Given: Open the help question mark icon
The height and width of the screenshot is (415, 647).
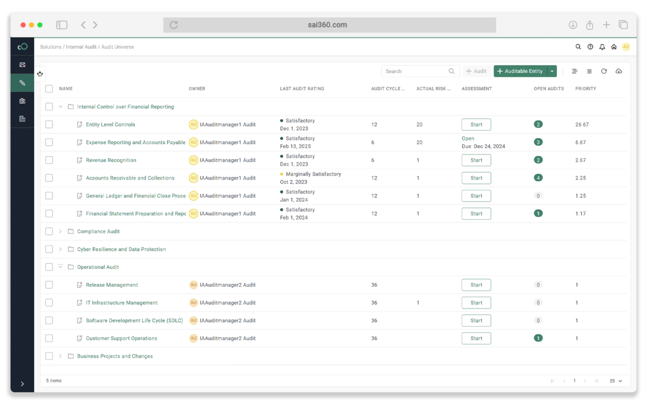Looking at the screenshot, I should 590,47.
